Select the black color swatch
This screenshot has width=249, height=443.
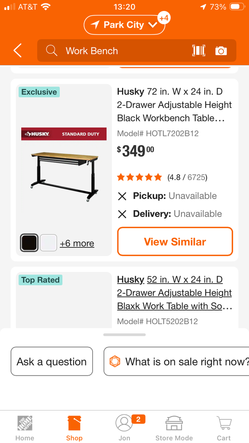29,243
